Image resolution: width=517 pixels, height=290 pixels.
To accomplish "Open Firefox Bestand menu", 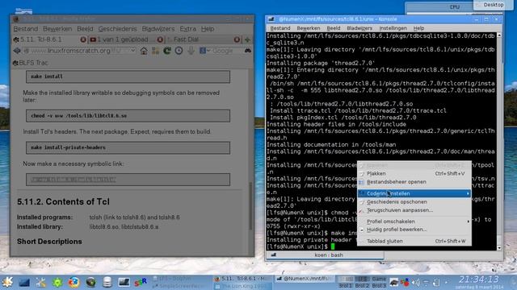I will point(25,29).
